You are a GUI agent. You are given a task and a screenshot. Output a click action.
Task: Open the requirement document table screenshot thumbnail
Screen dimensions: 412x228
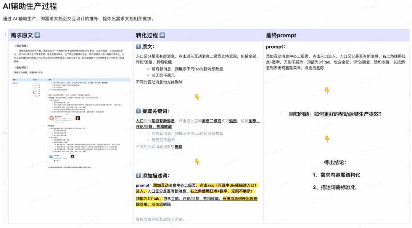71,123
